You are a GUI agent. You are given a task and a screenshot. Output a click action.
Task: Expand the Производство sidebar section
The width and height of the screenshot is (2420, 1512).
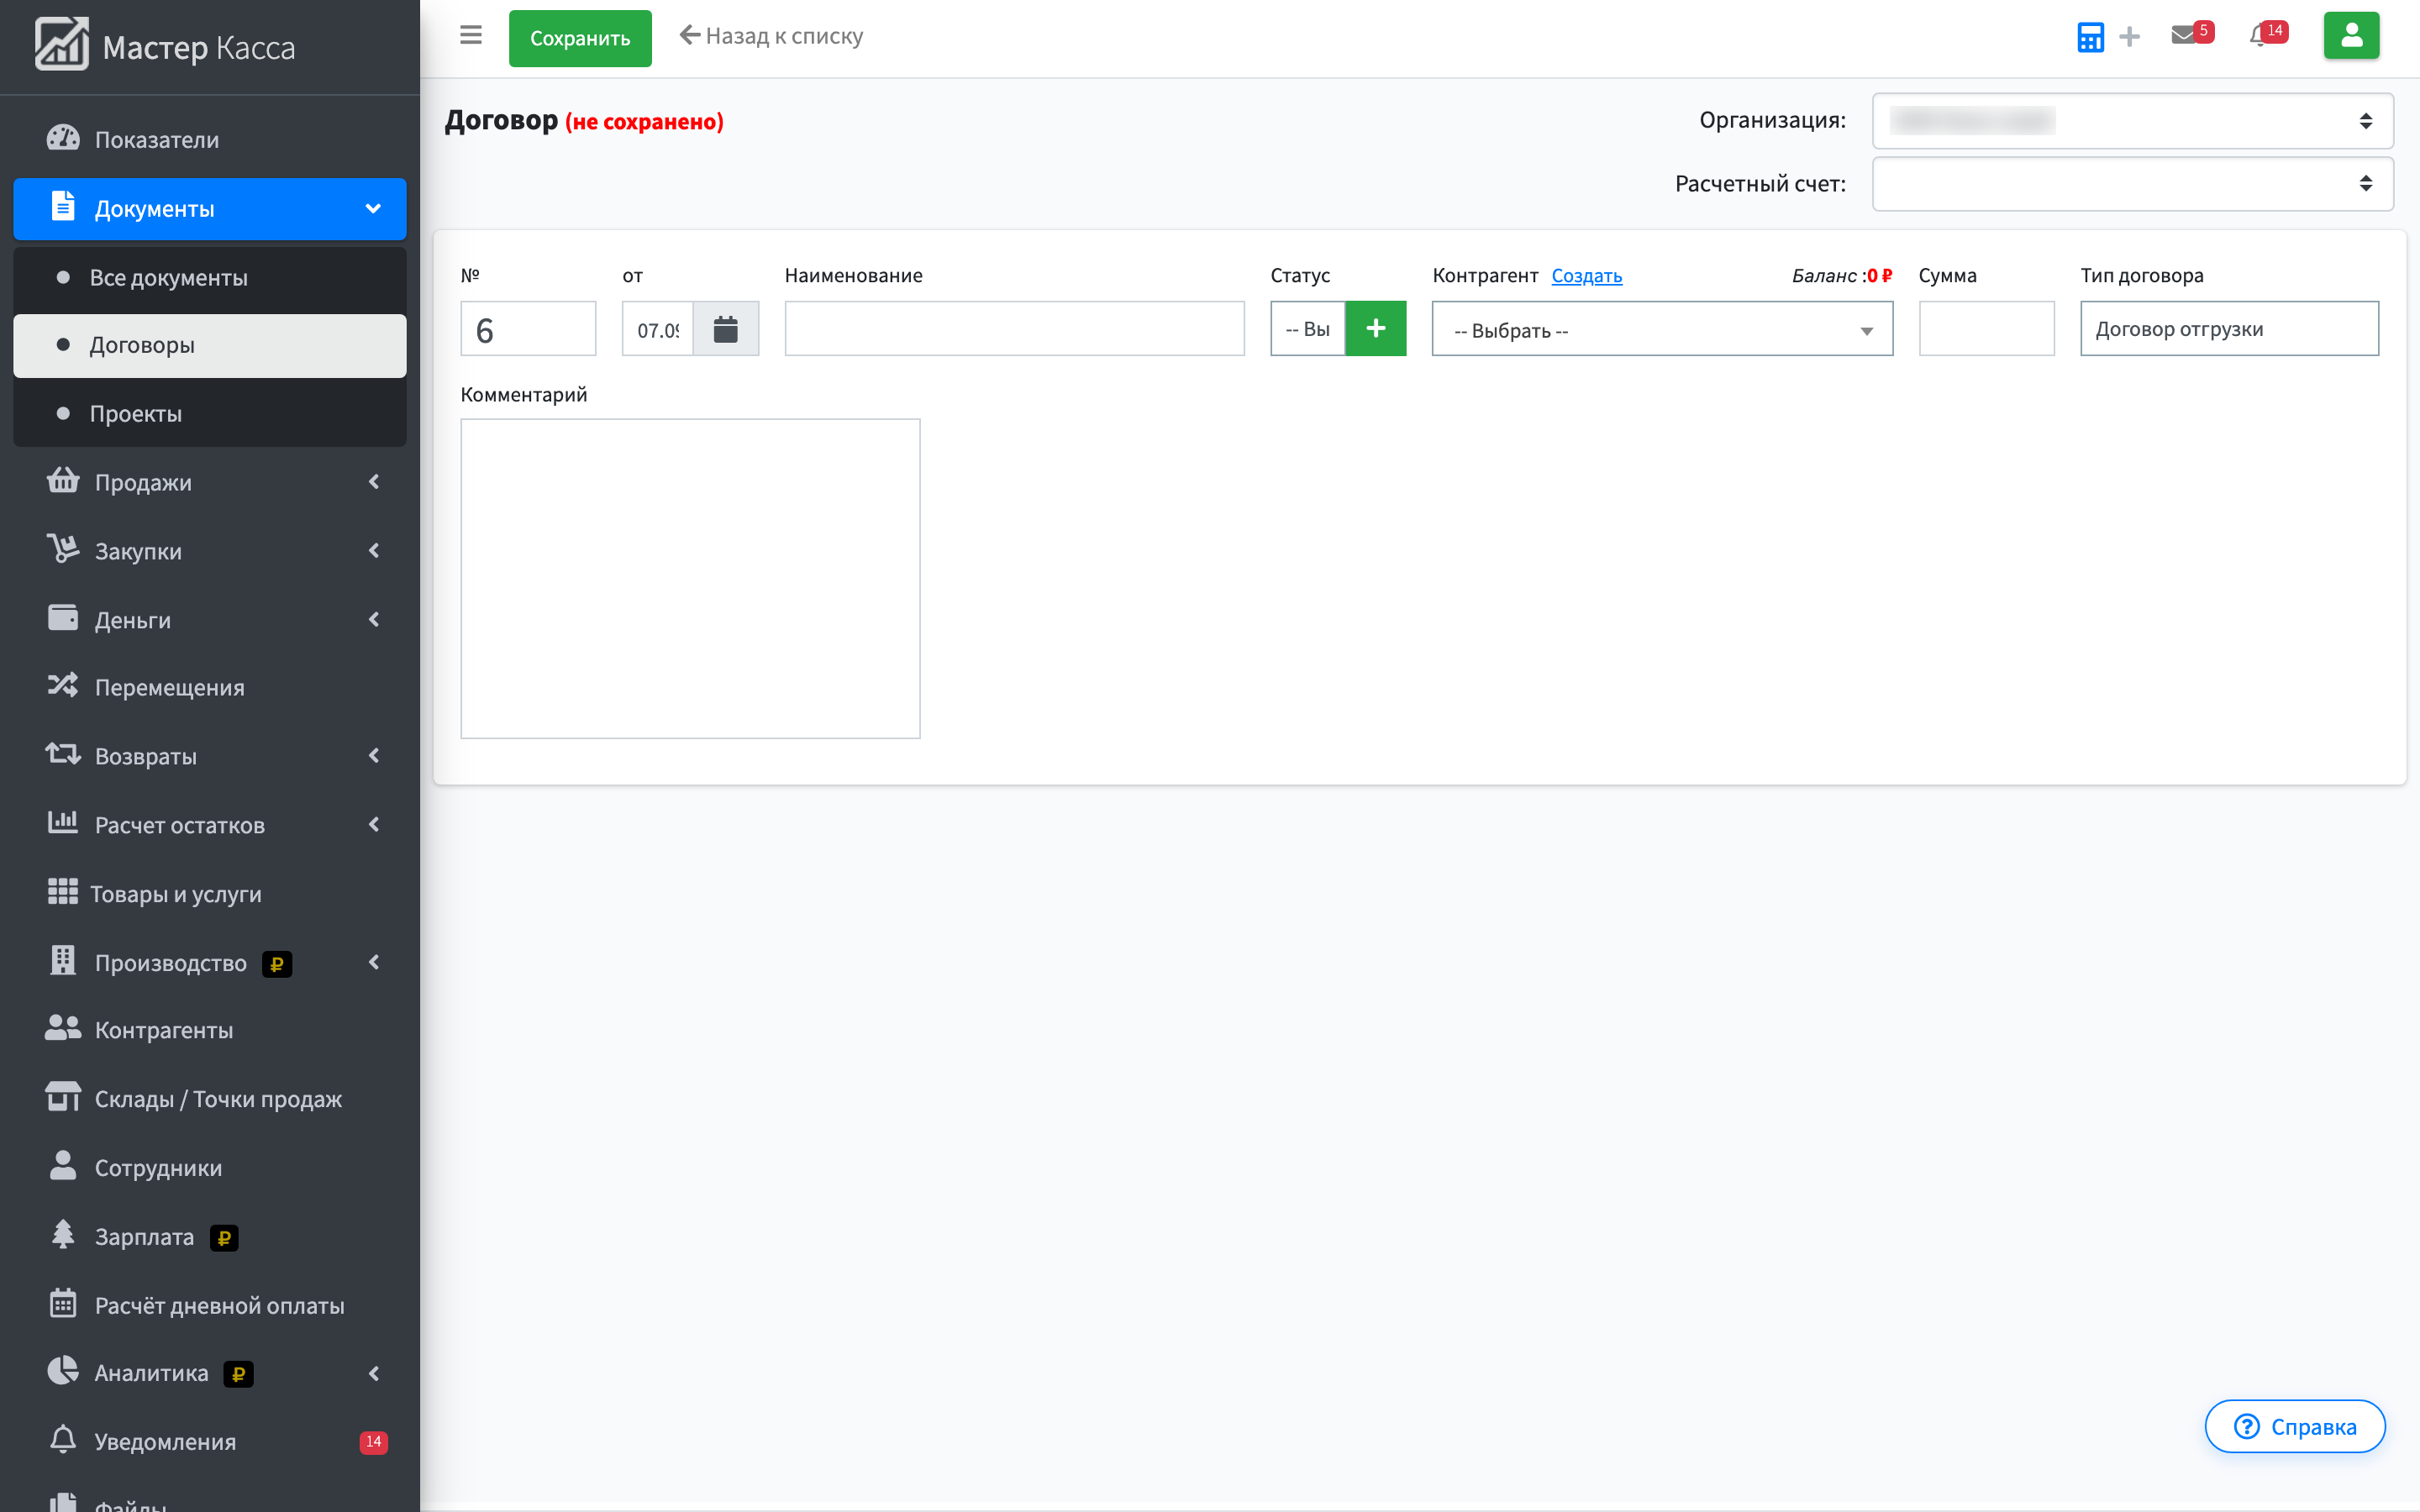pos(210,962)
